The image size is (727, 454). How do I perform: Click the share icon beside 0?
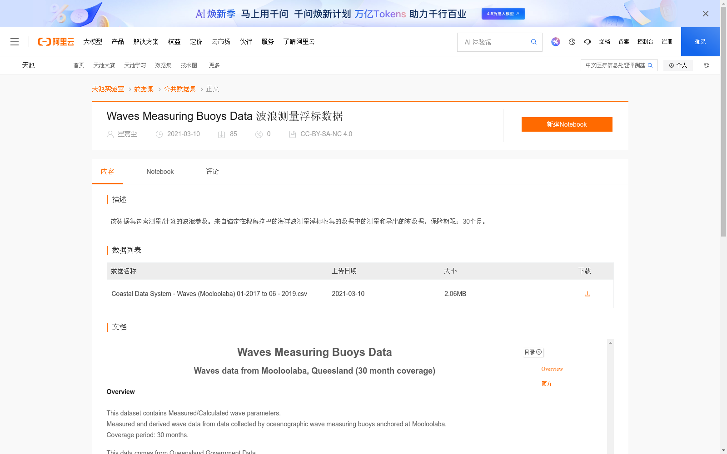click(259, 134)
